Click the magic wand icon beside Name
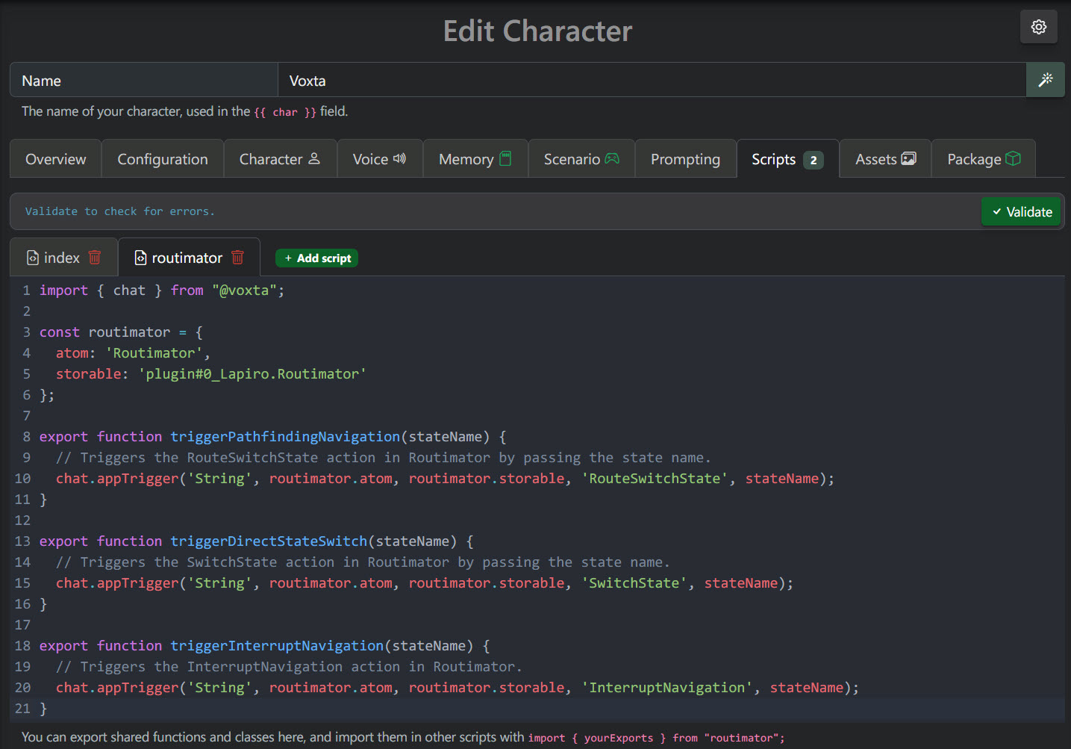Viewport: 1071px width, 749px height. 1046,80
